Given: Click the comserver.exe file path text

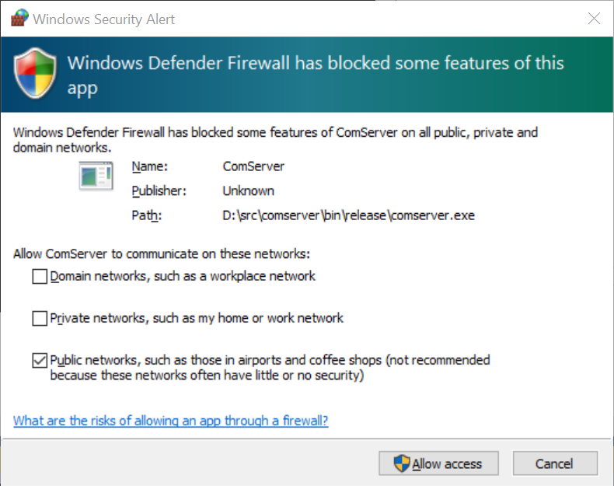Looking at the screenshot, I should [x=348, y=215].
